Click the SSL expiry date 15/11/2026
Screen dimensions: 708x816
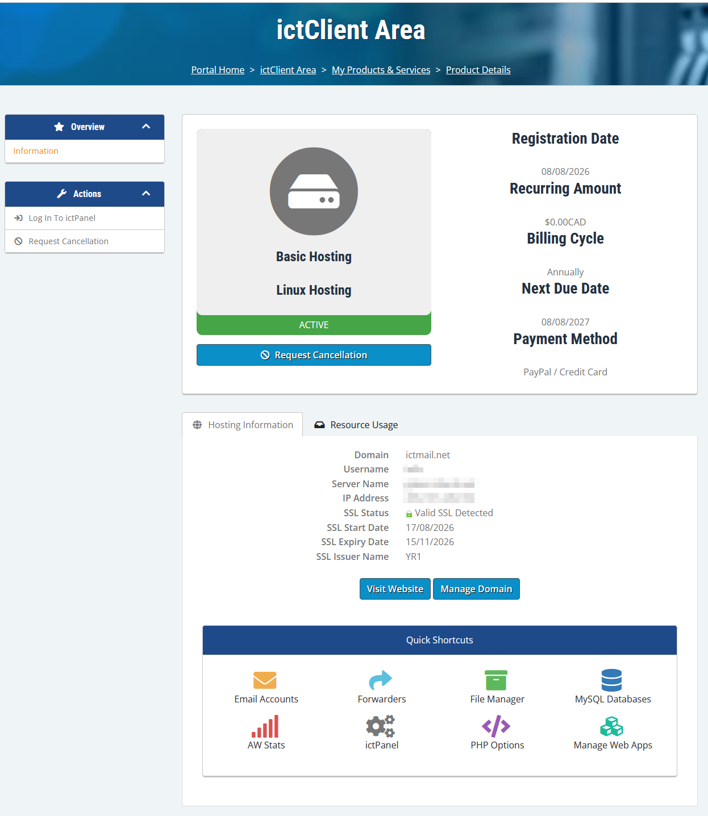pyautogui.click(x=430, y=542)
